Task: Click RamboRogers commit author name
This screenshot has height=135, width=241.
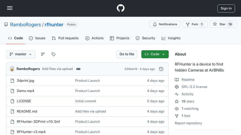Action: tap(28, 69)
